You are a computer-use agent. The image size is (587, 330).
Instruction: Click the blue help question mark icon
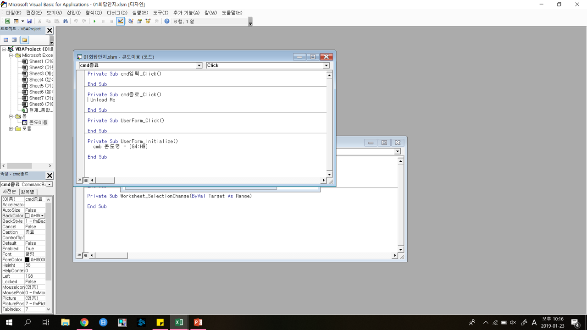click(167, 21)
